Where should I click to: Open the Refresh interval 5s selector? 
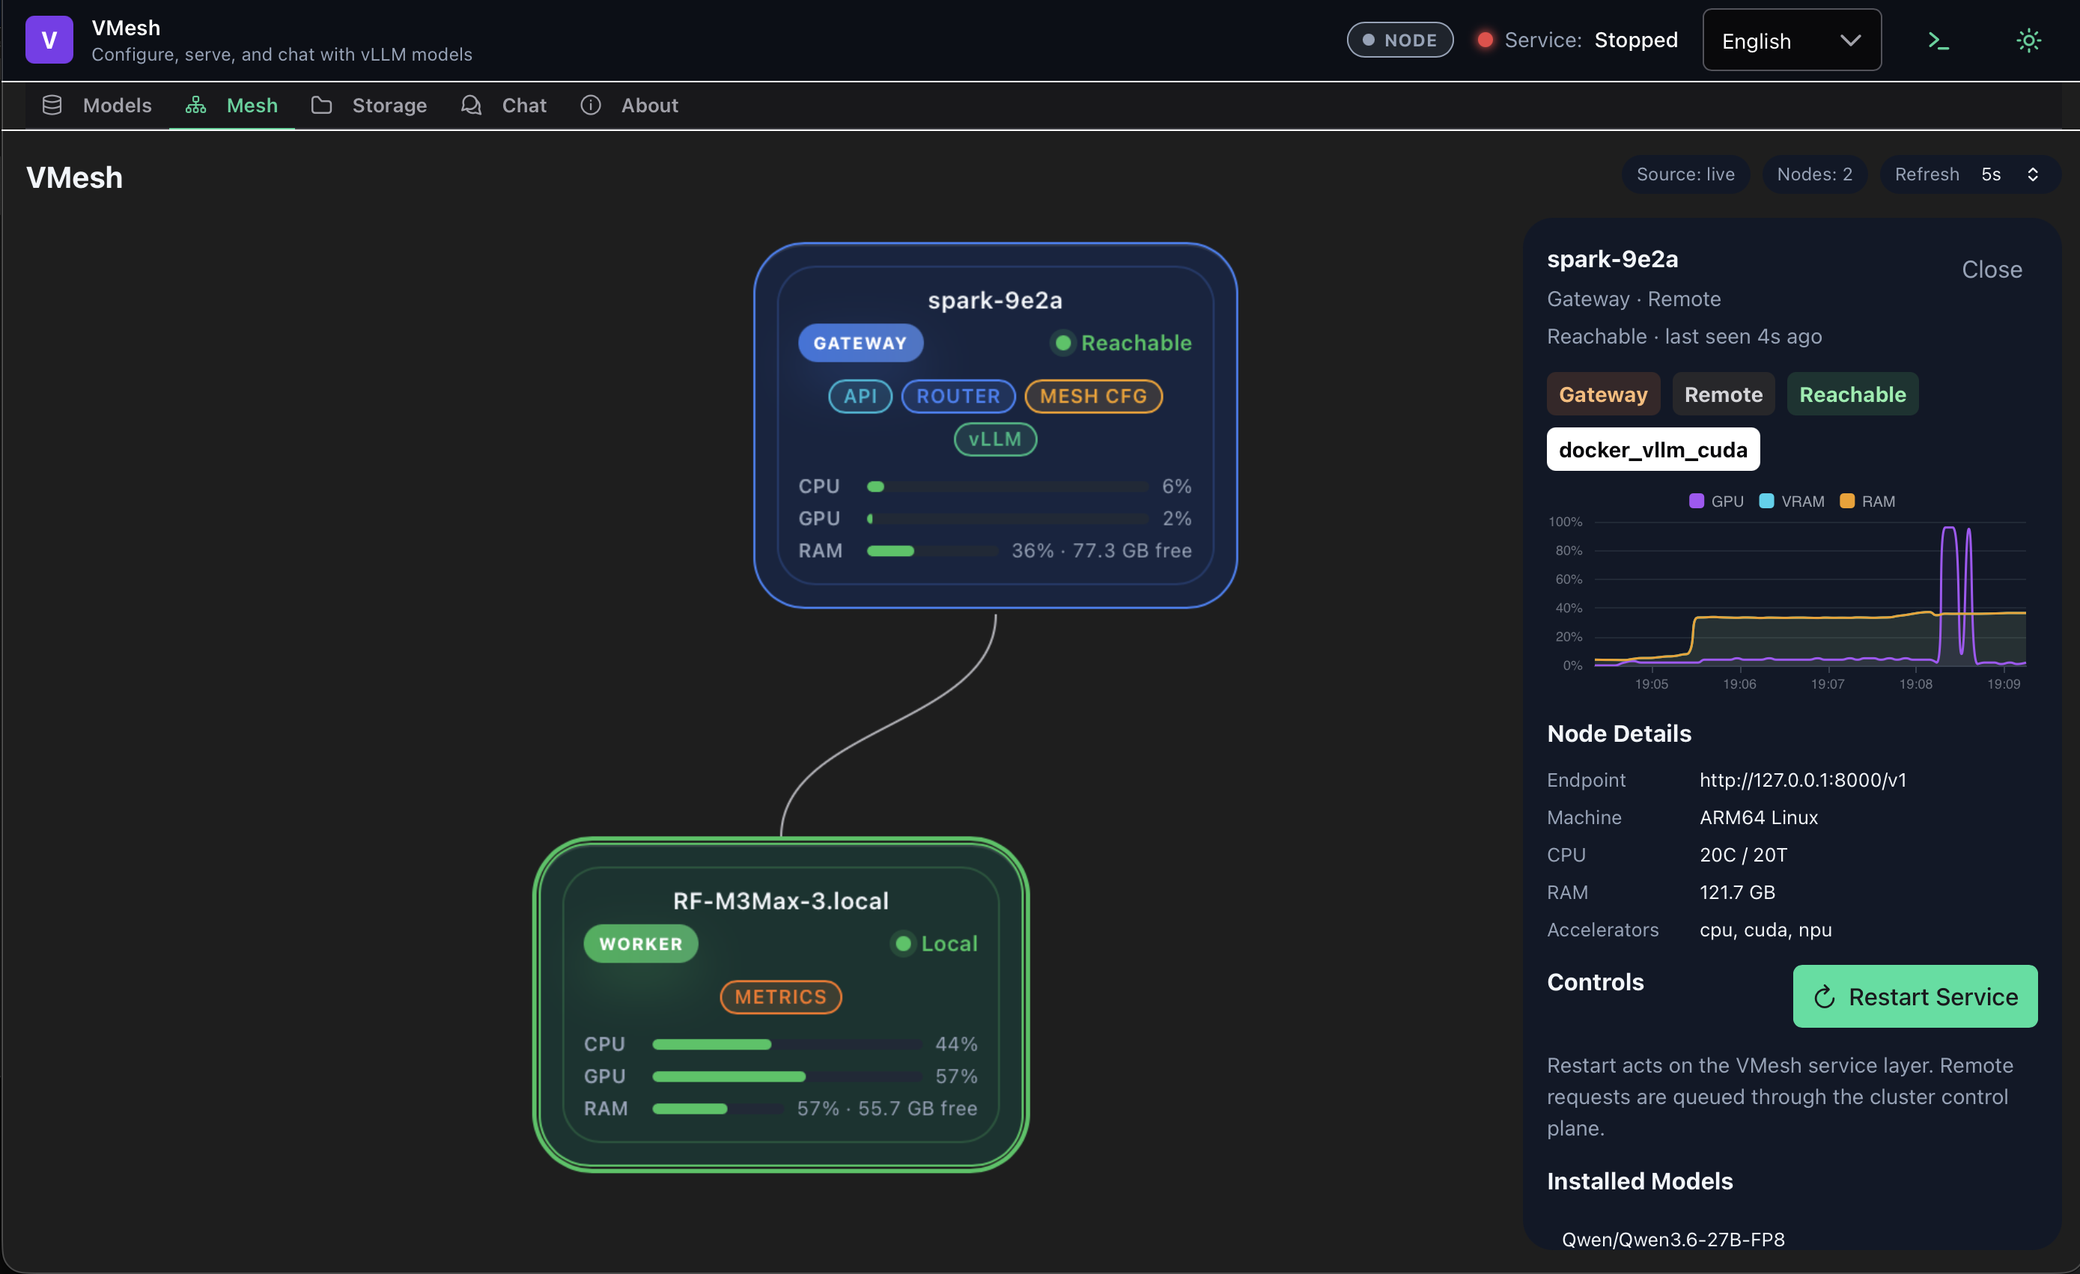pos(2009,174)
